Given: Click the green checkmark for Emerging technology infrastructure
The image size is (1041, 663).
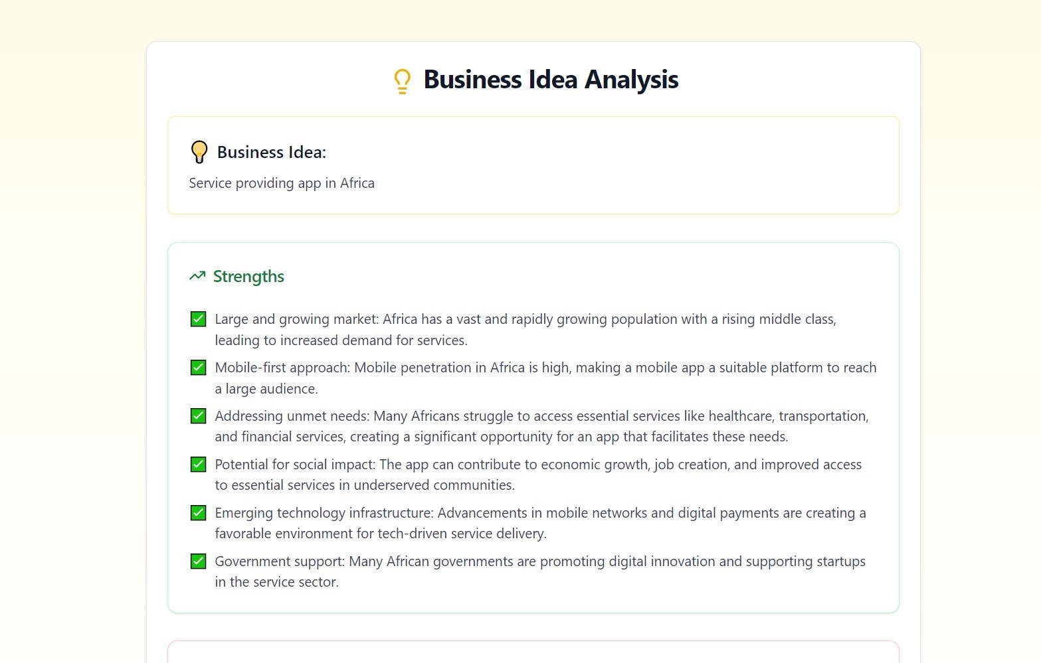Looking at the screenshot, I should tap(198, 513).
